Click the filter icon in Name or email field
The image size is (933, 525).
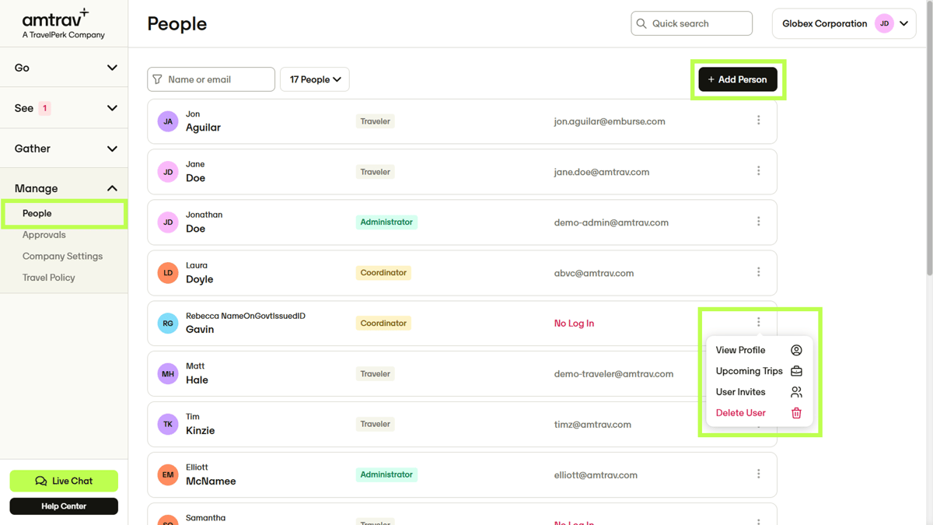(158, 79)
